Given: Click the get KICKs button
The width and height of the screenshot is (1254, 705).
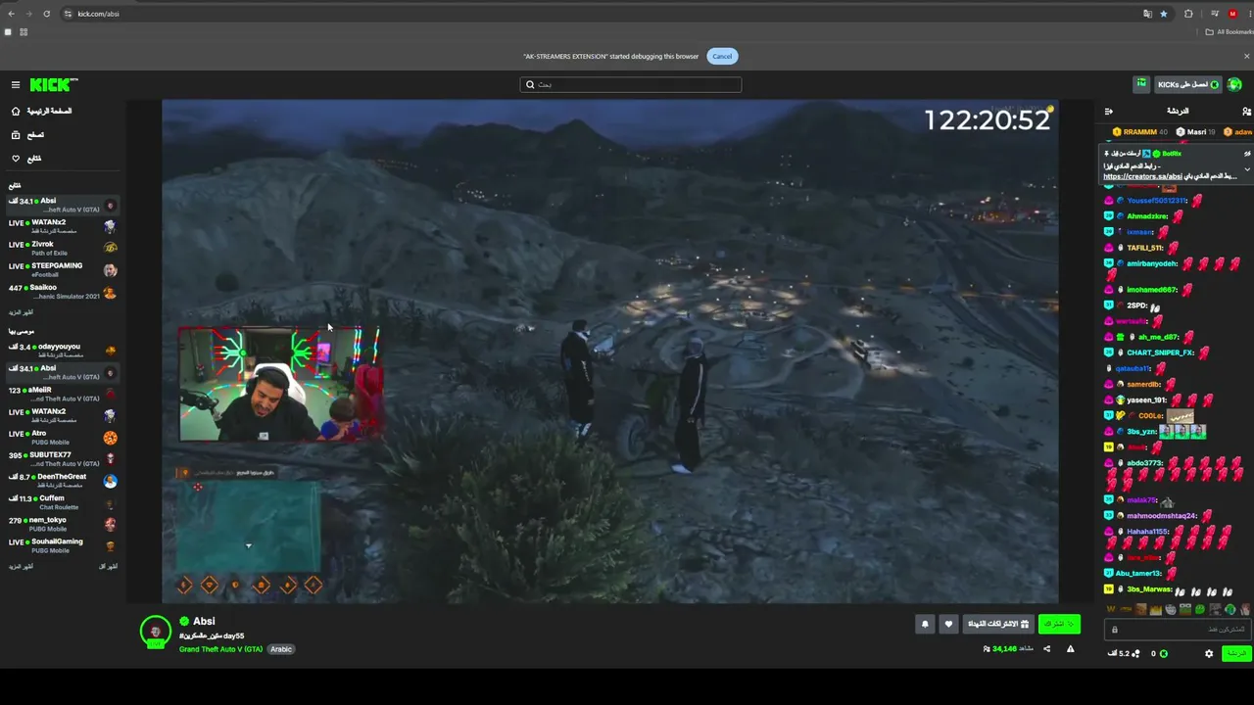Looking at the screenshot, I should pyautogui.click(x=1188, y=85).
